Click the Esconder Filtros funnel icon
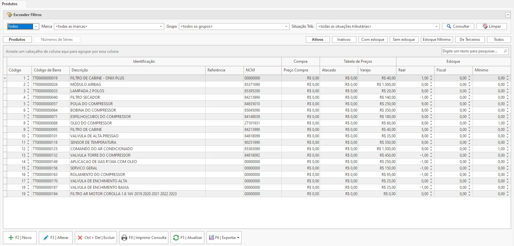Screen dimensions: 514x246 tap(10, 15)
